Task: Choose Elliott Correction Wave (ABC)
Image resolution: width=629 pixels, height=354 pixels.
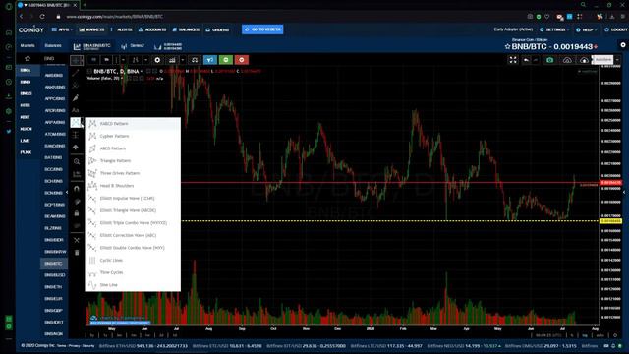Action: click(133, 236)
